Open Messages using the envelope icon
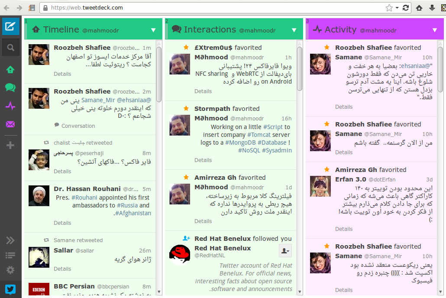This screenshot has width=446, height=298. coord(10,124)
